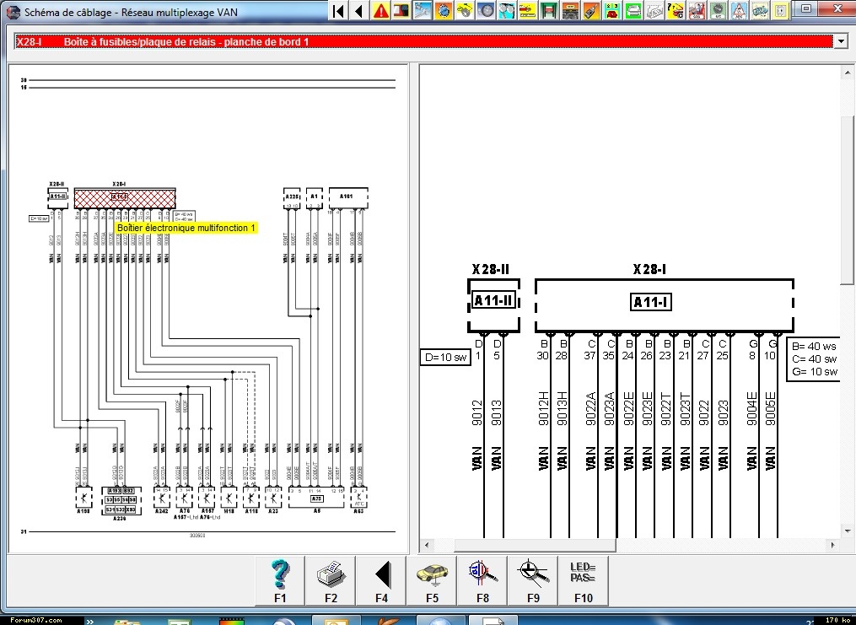Show ground locations with F5 car button
The width and height of the screenshot is (856, 625).
pyautogui.click(x=432, y=581)
